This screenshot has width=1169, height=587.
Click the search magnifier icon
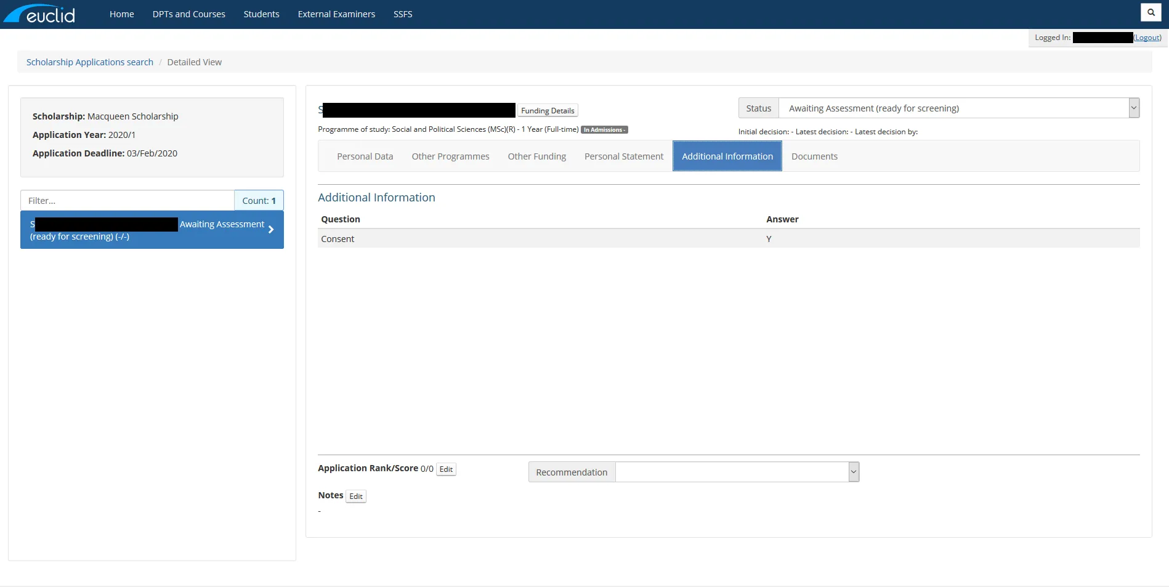point(1151,12)
